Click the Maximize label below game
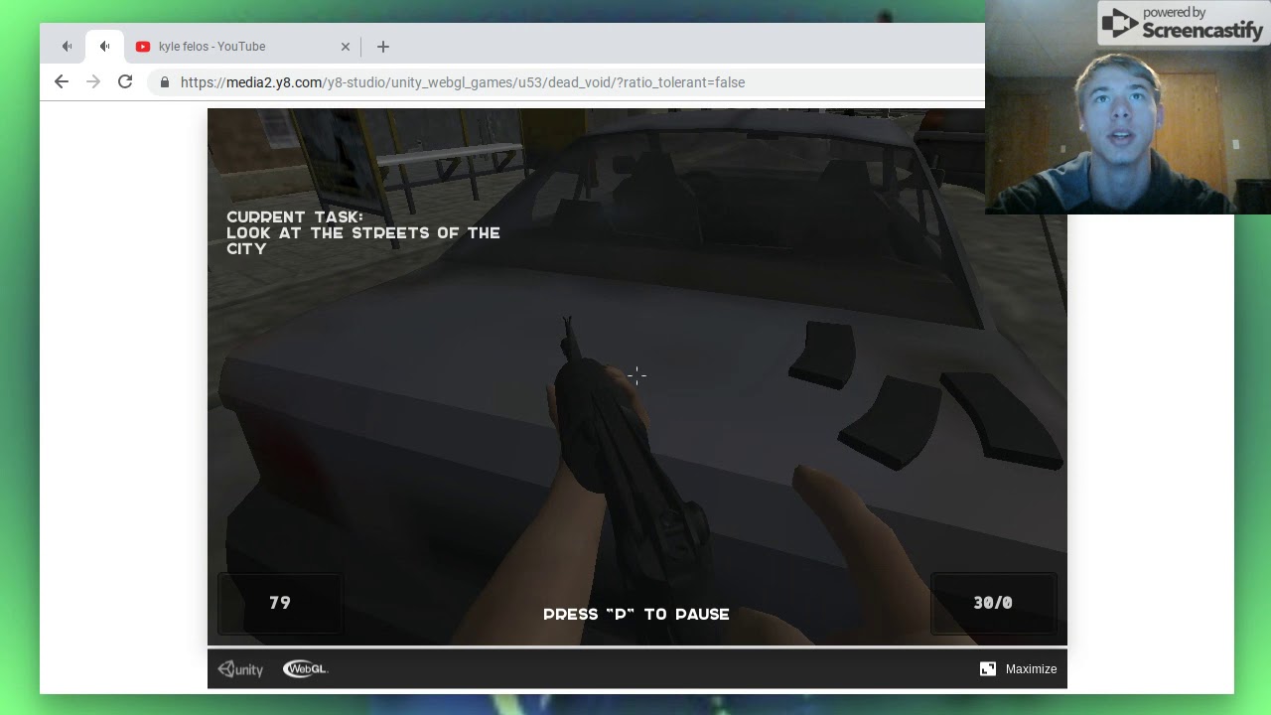Screen dimensions: 1271x715 [x=1031, y=669]
